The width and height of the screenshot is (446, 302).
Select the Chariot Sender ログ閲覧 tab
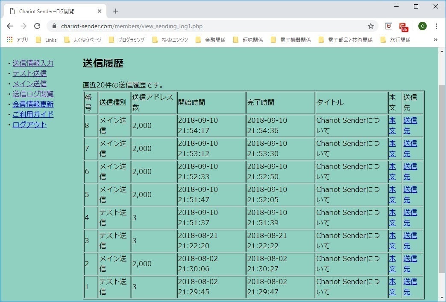pos(53,11)
